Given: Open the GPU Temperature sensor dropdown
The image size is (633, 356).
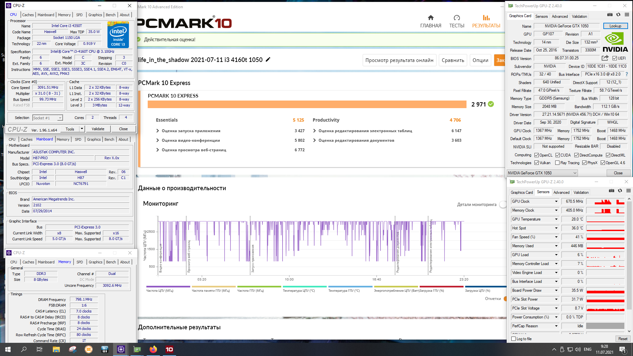Looking at the screenshot, I should coord(556,219).
